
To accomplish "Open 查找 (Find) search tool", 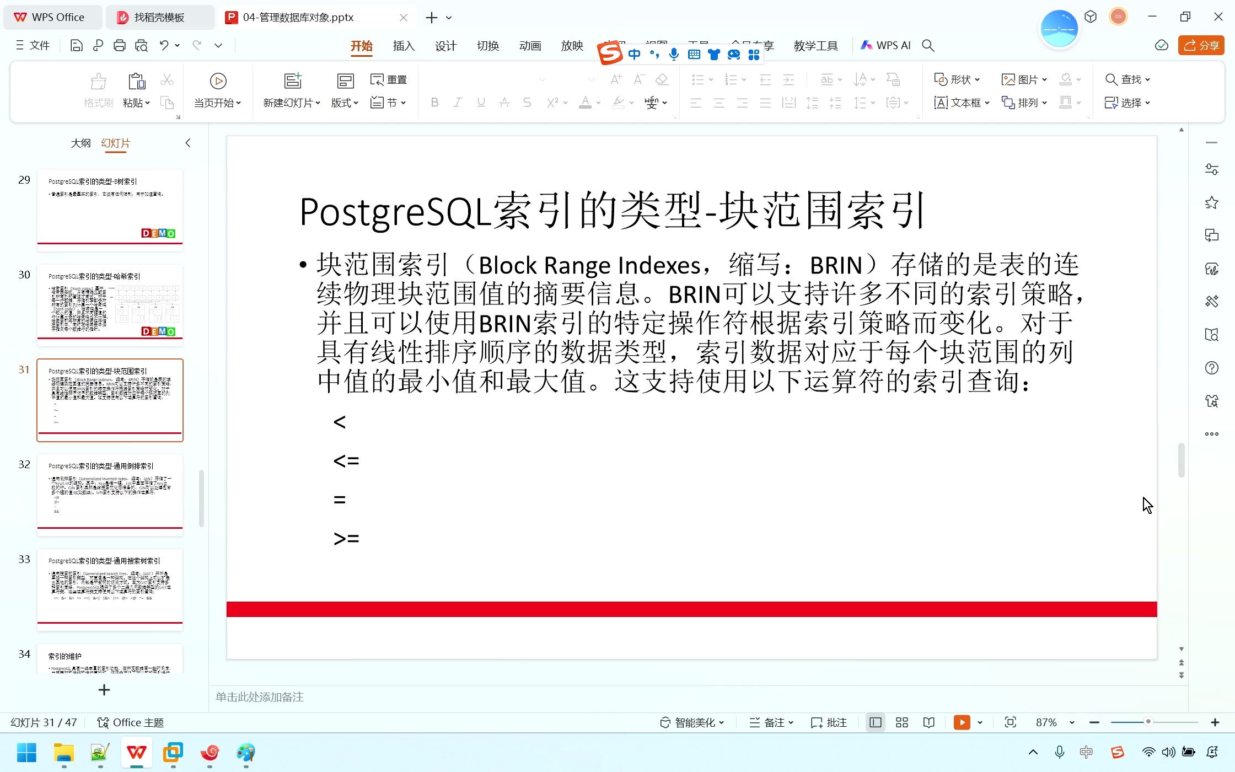I will click(x=1127, y=79).
